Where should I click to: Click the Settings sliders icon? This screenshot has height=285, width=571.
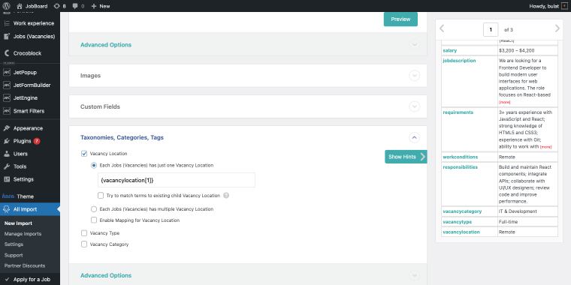click(x=7, y=179)
